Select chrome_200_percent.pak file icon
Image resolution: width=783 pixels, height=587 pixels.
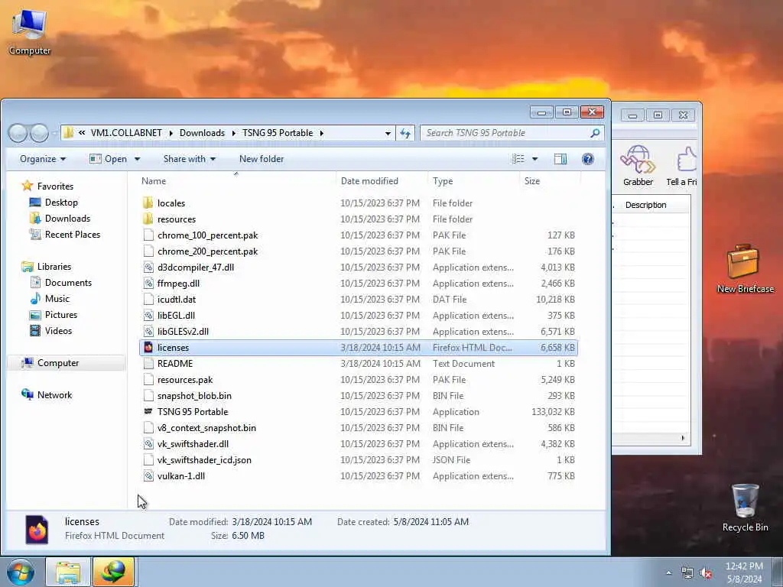point(148,251)
